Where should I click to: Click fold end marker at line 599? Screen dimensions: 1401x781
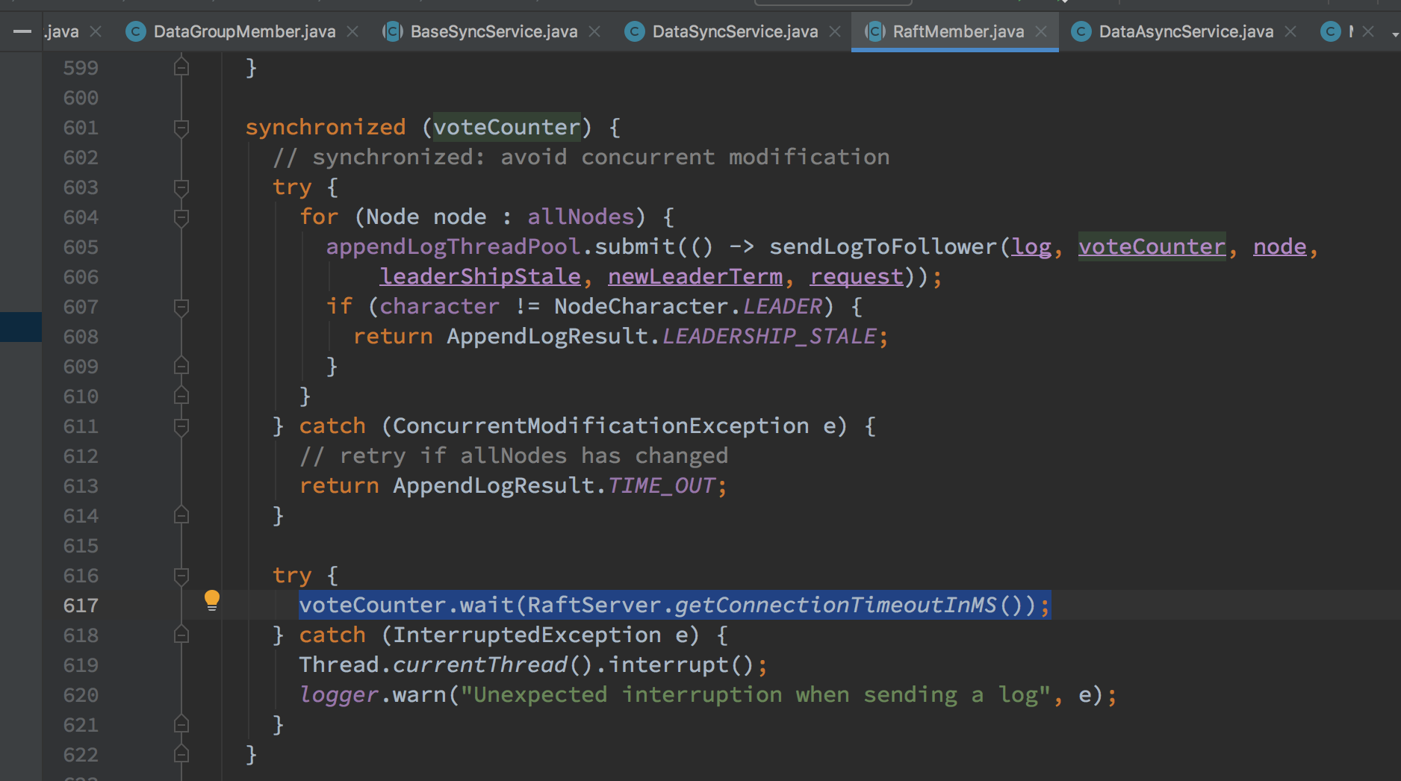(x=181, y=68)
